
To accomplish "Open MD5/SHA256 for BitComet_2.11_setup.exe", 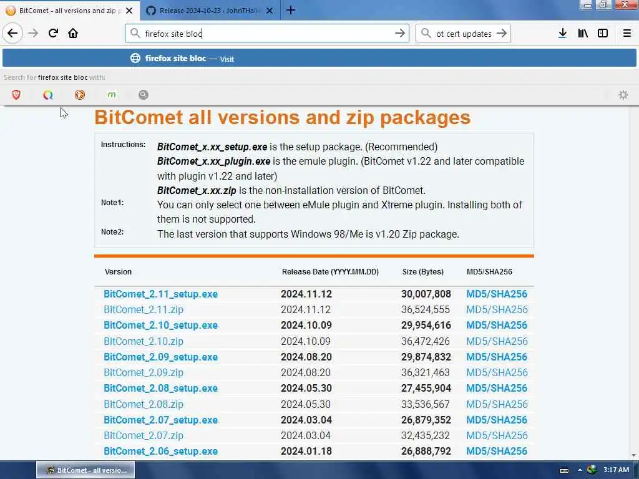I will click(497, 294).
